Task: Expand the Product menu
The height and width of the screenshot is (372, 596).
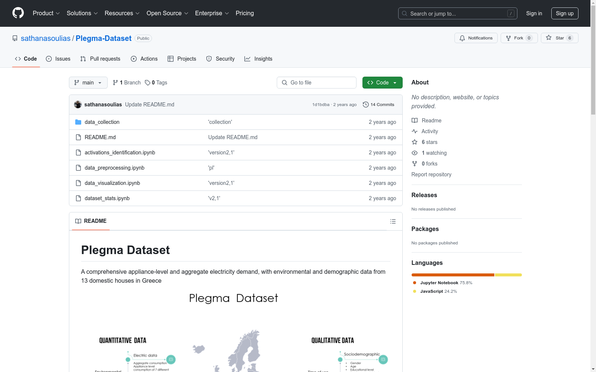Action: (x=46, y=13)
